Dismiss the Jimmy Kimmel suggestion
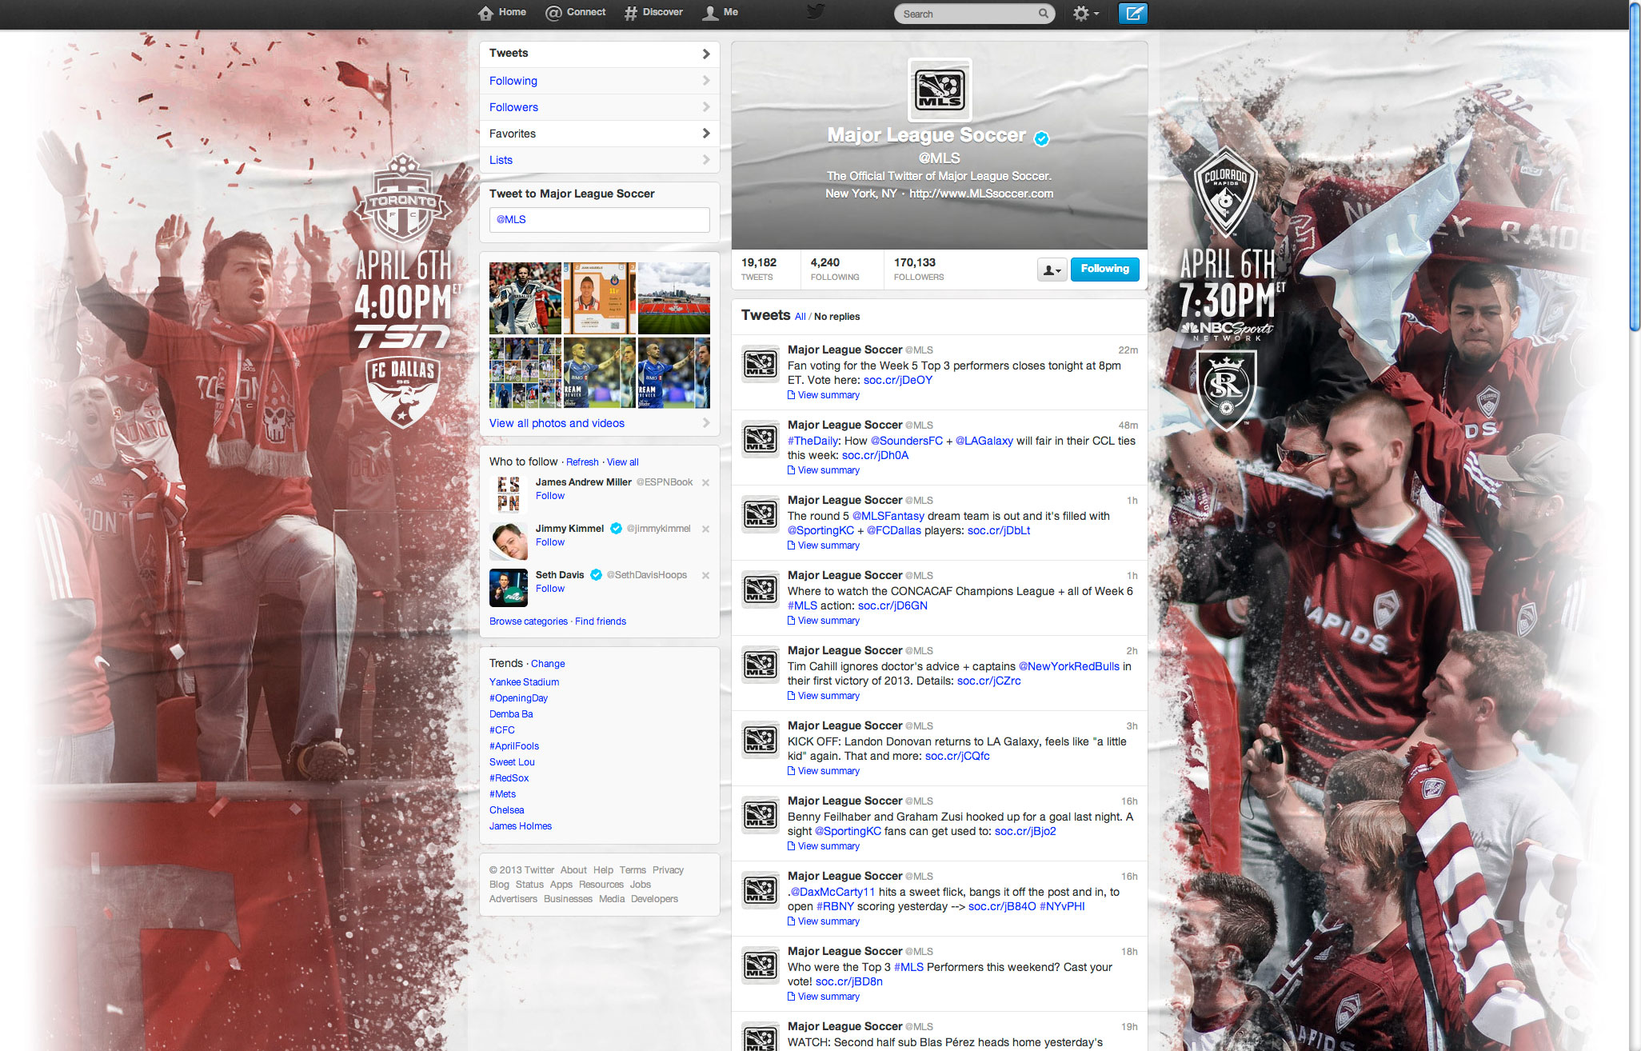1641x1051 pixels. [705, 529]
